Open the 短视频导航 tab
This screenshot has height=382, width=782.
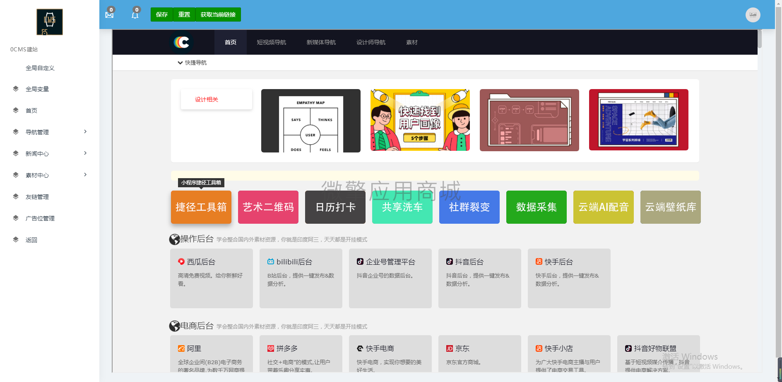click(272, 42)
